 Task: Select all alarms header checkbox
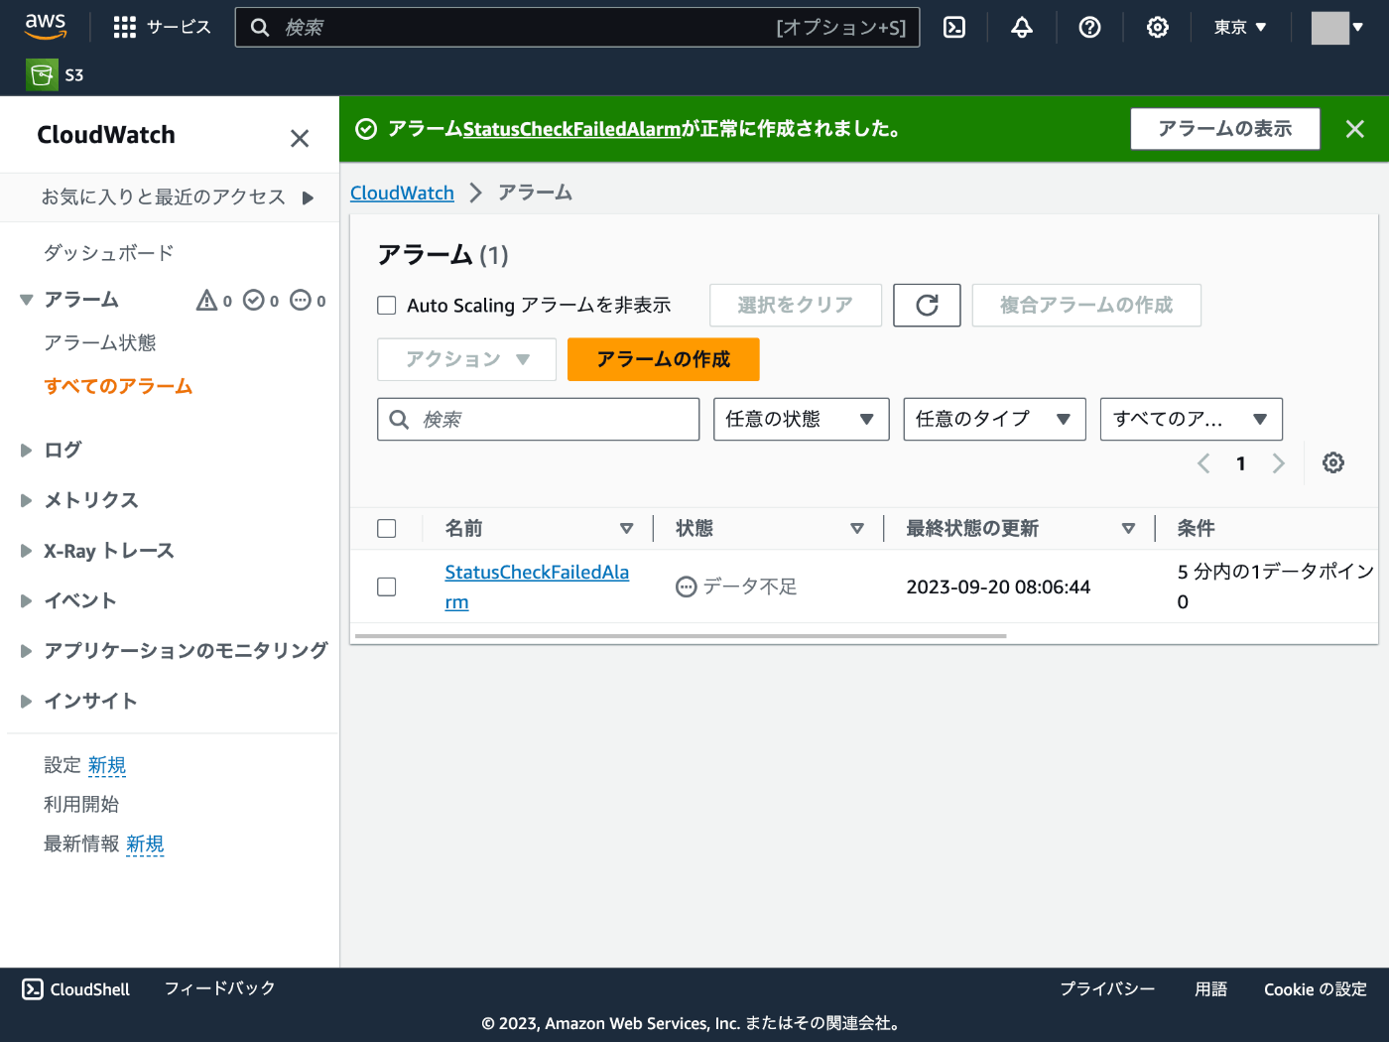pyautogui.click(x=387, y=529)
